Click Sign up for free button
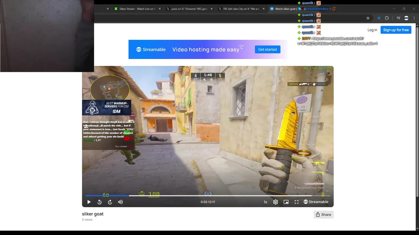This screenshot has width=419, height=235. 396,30
